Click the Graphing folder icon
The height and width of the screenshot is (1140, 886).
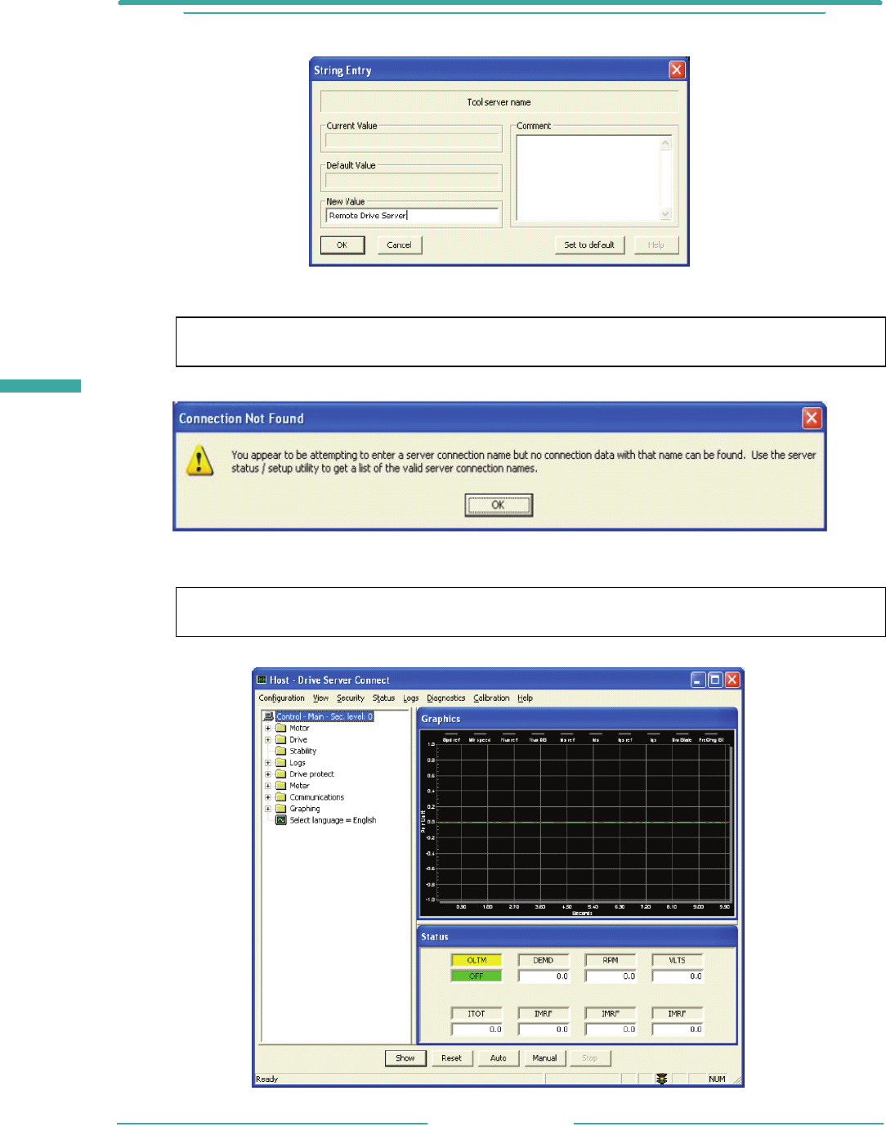(281, 808)
